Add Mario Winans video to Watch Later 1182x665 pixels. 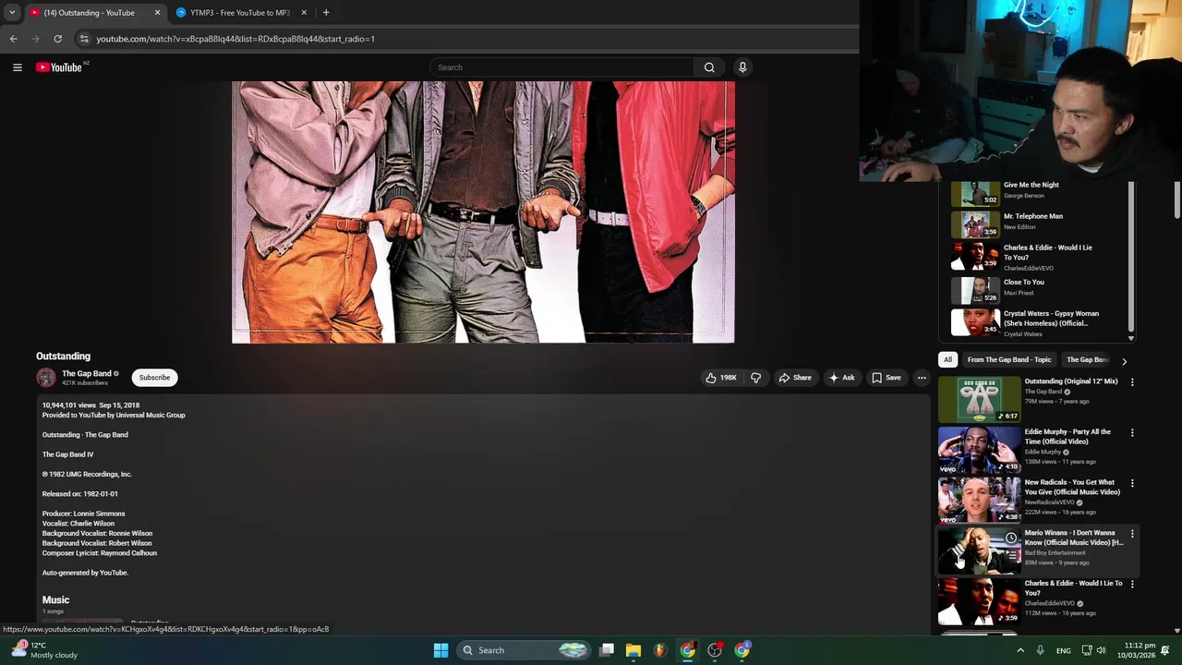click(x=1011, y=538)
